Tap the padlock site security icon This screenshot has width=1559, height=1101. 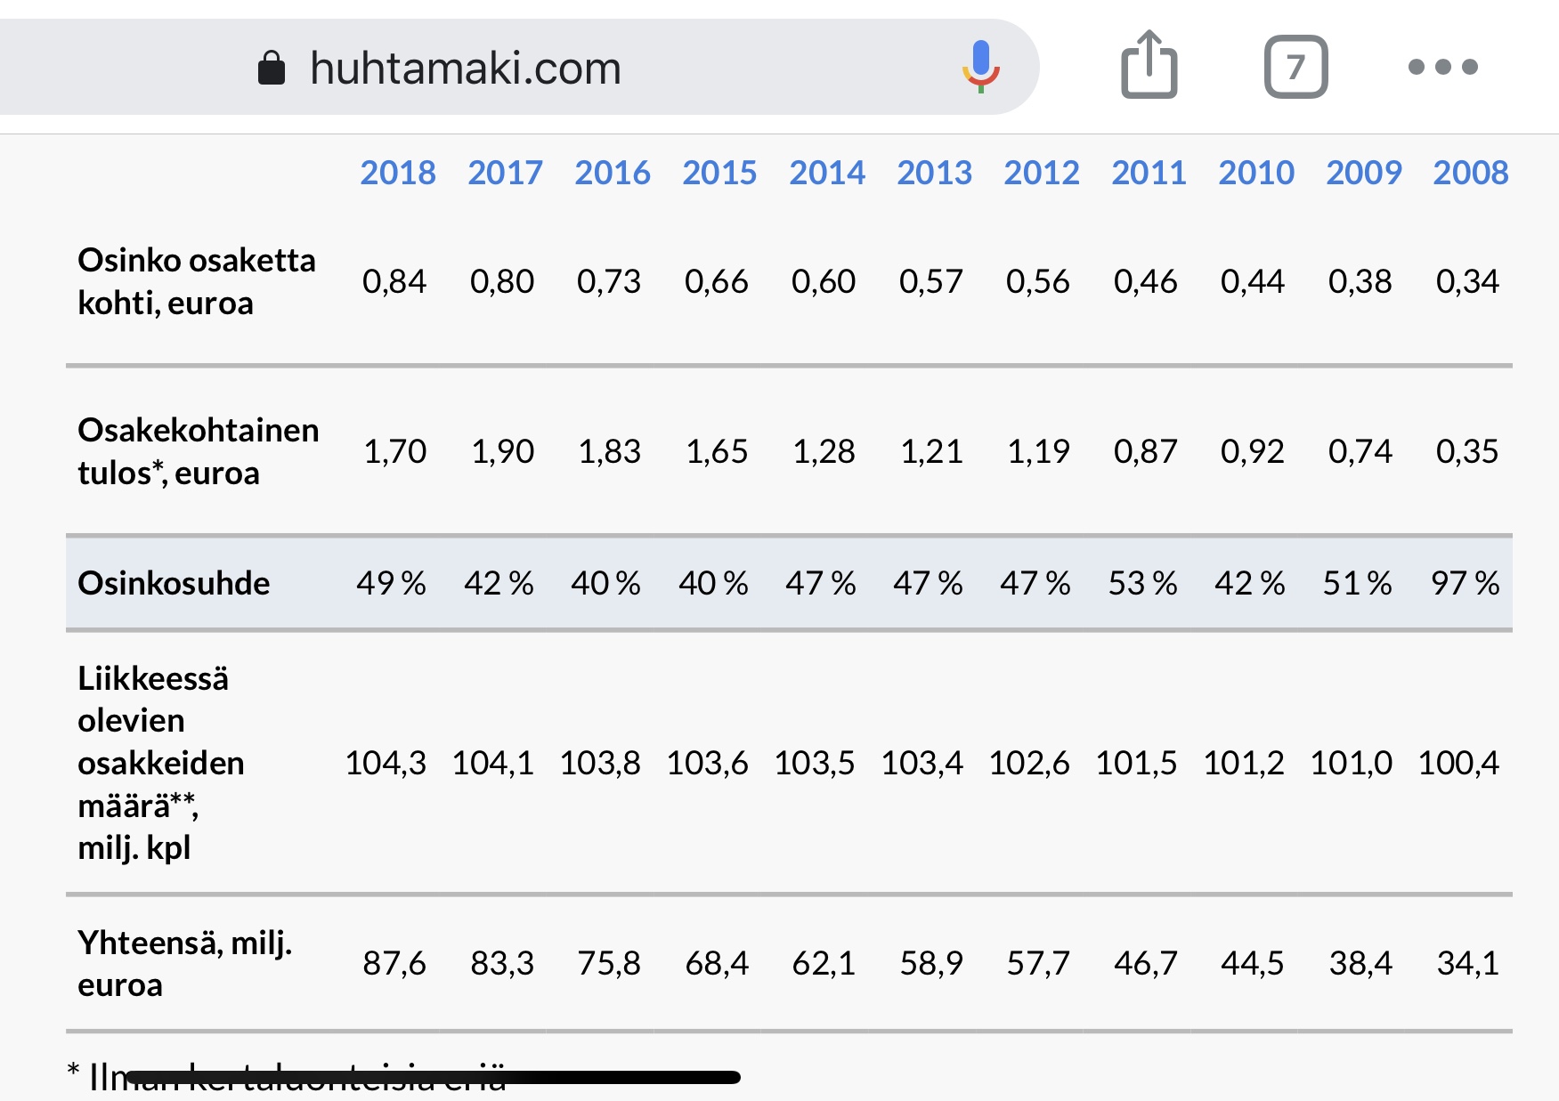pos(271,68)
